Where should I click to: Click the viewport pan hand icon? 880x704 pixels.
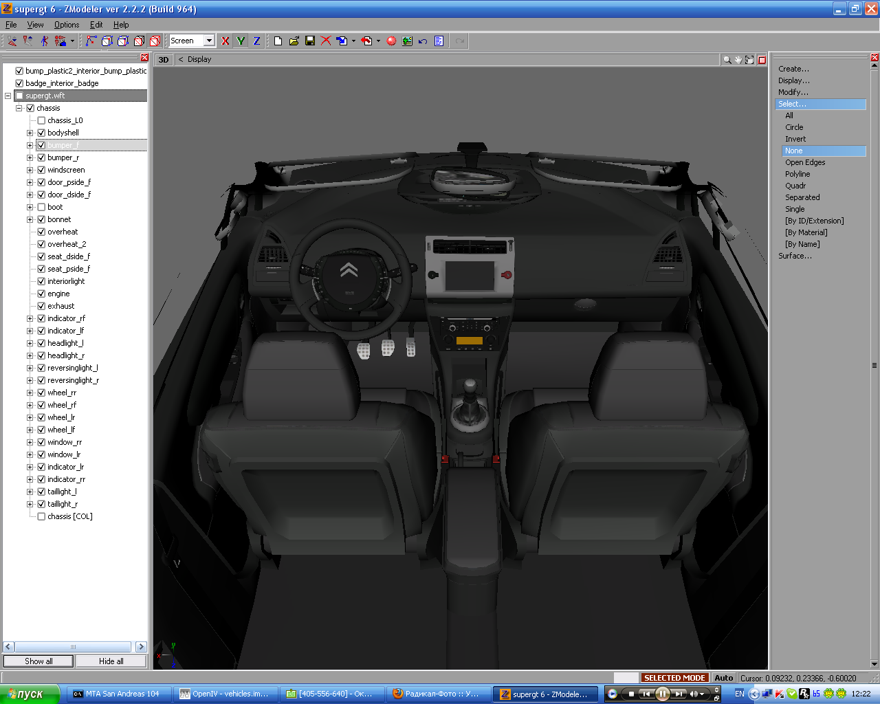738,60
